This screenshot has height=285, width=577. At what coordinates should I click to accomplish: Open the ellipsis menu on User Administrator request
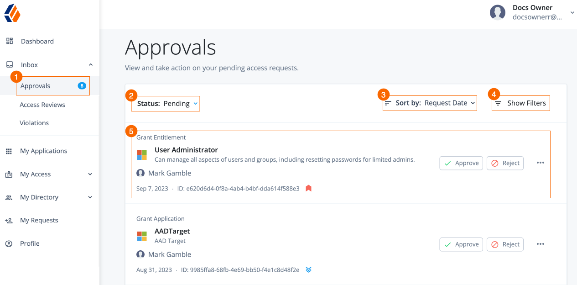541,163
